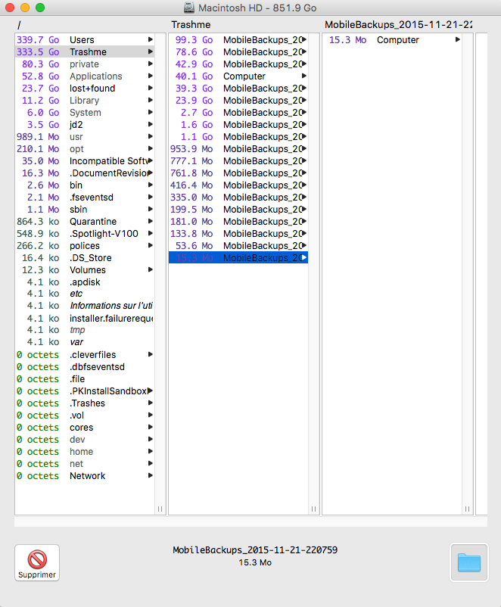The width and height of the screenshot is (501, 607).
Task: Select the .Spotlight-V100 row
Action: pyautogui.click(x=85, y=233)
